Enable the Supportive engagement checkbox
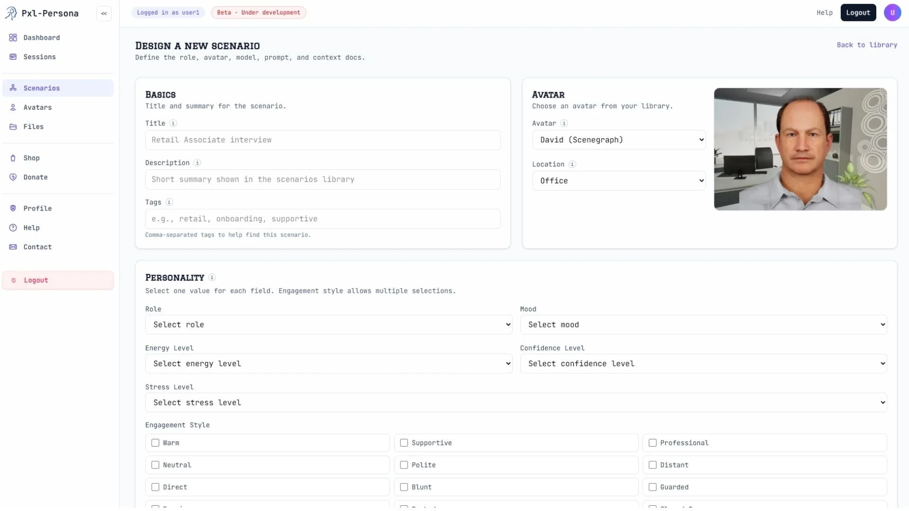The image size is (909, 511). (404, 443)
